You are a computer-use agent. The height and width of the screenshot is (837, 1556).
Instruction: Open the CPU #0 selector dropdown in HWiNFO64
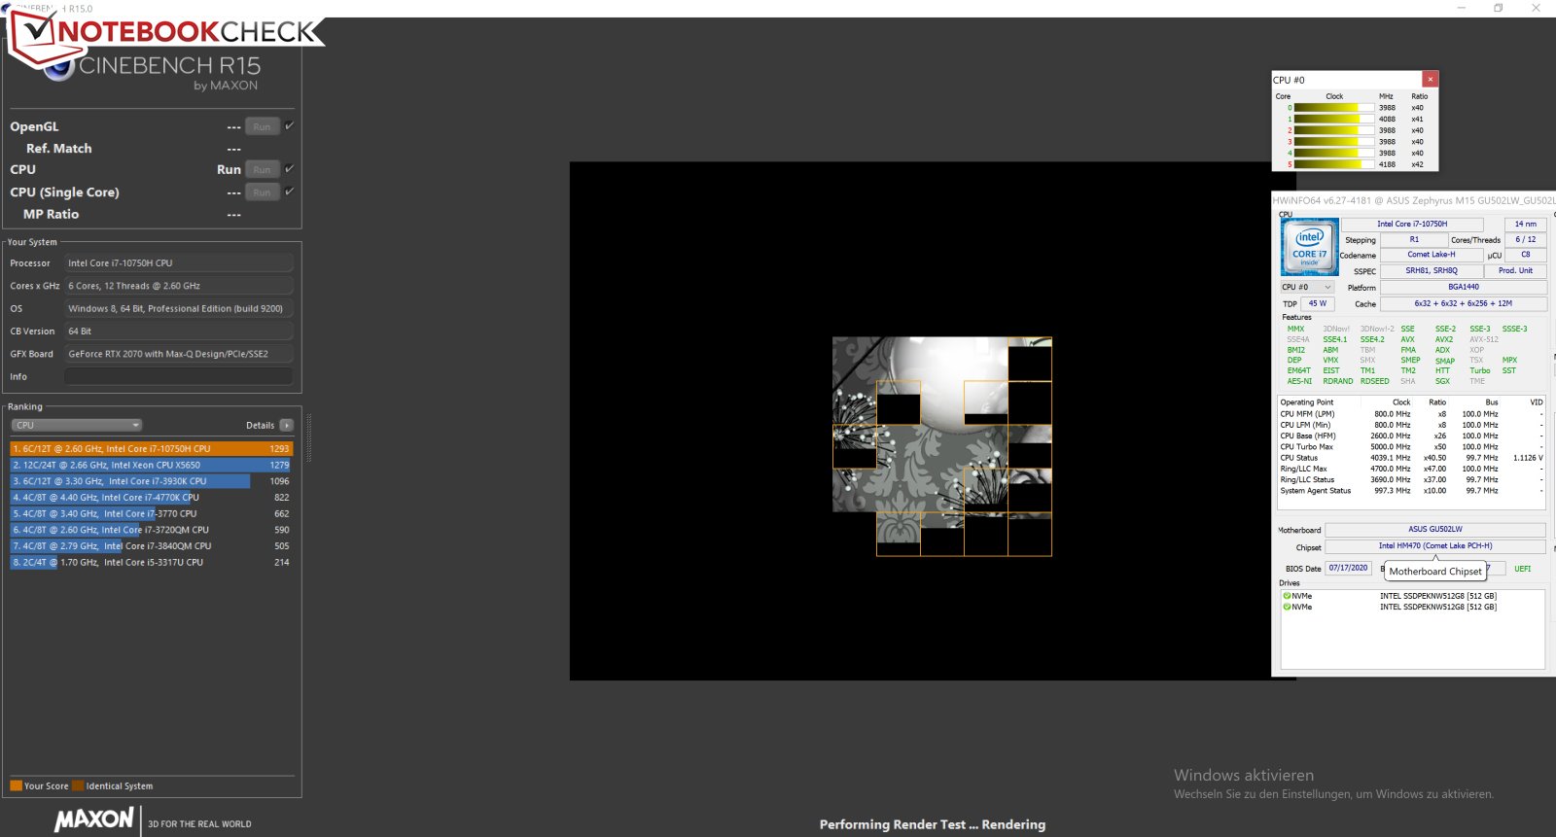pos(1306,287)
